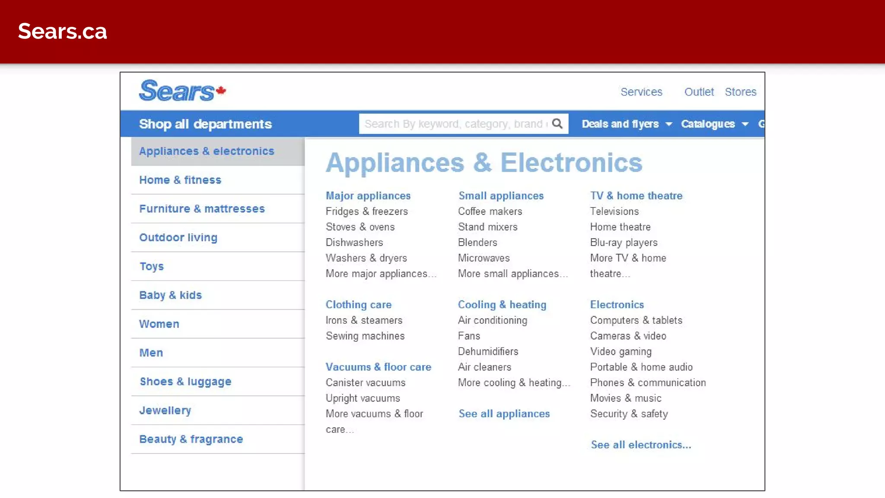
Task: Click the Sears logo
Action: point(182,91)
